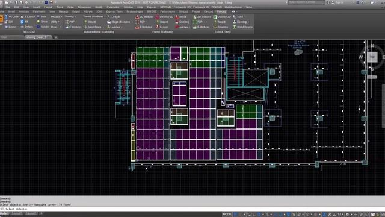Open the Phases dropdown
Screen dimensions: 385x217
[56, 17]
